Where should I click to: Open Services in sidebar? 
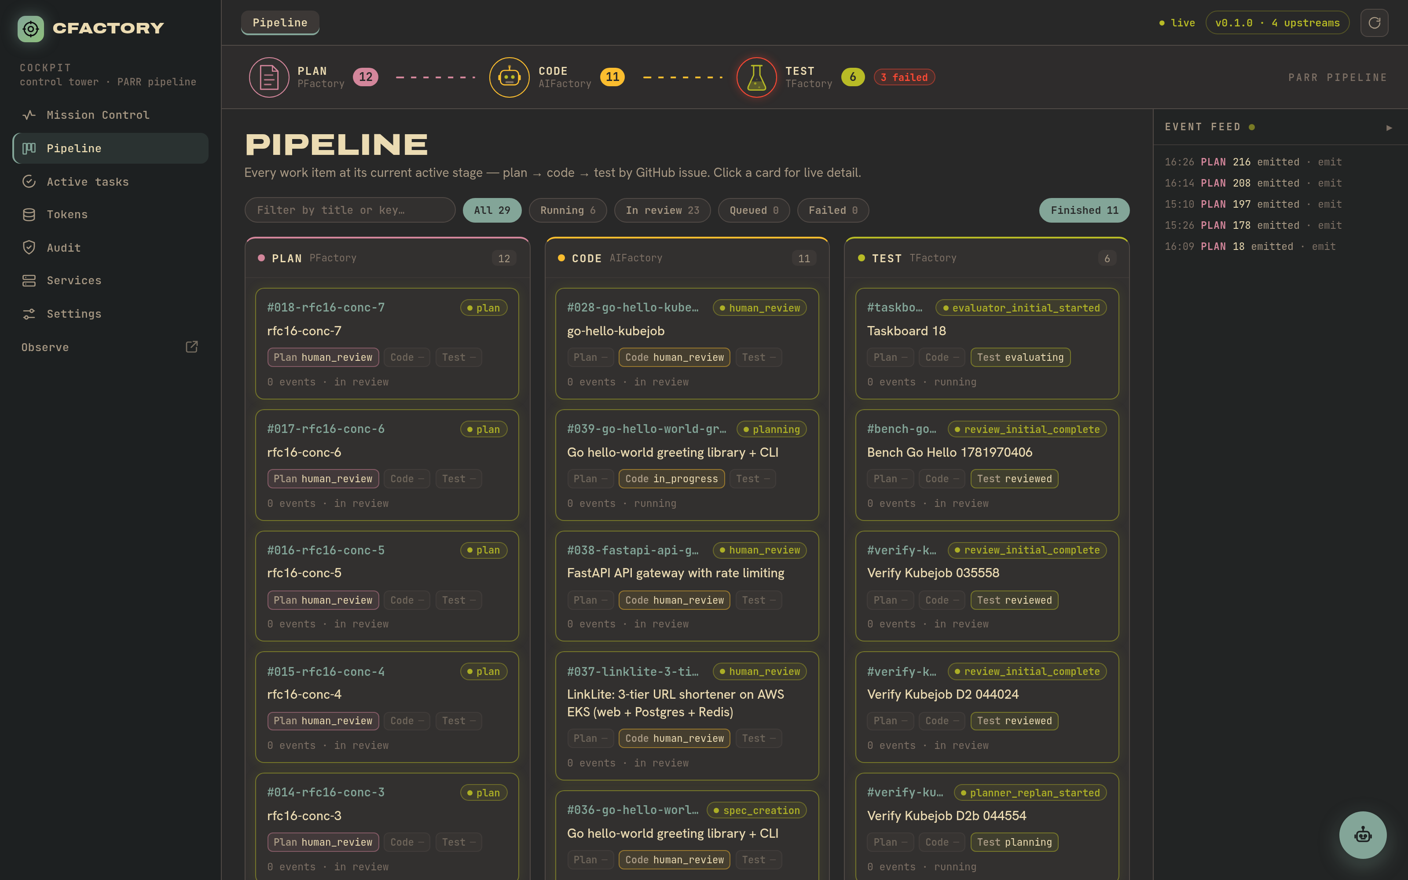pos(110,281)
